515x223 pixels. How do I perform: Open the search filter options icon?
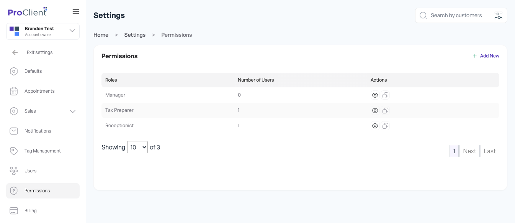(498, 16)
